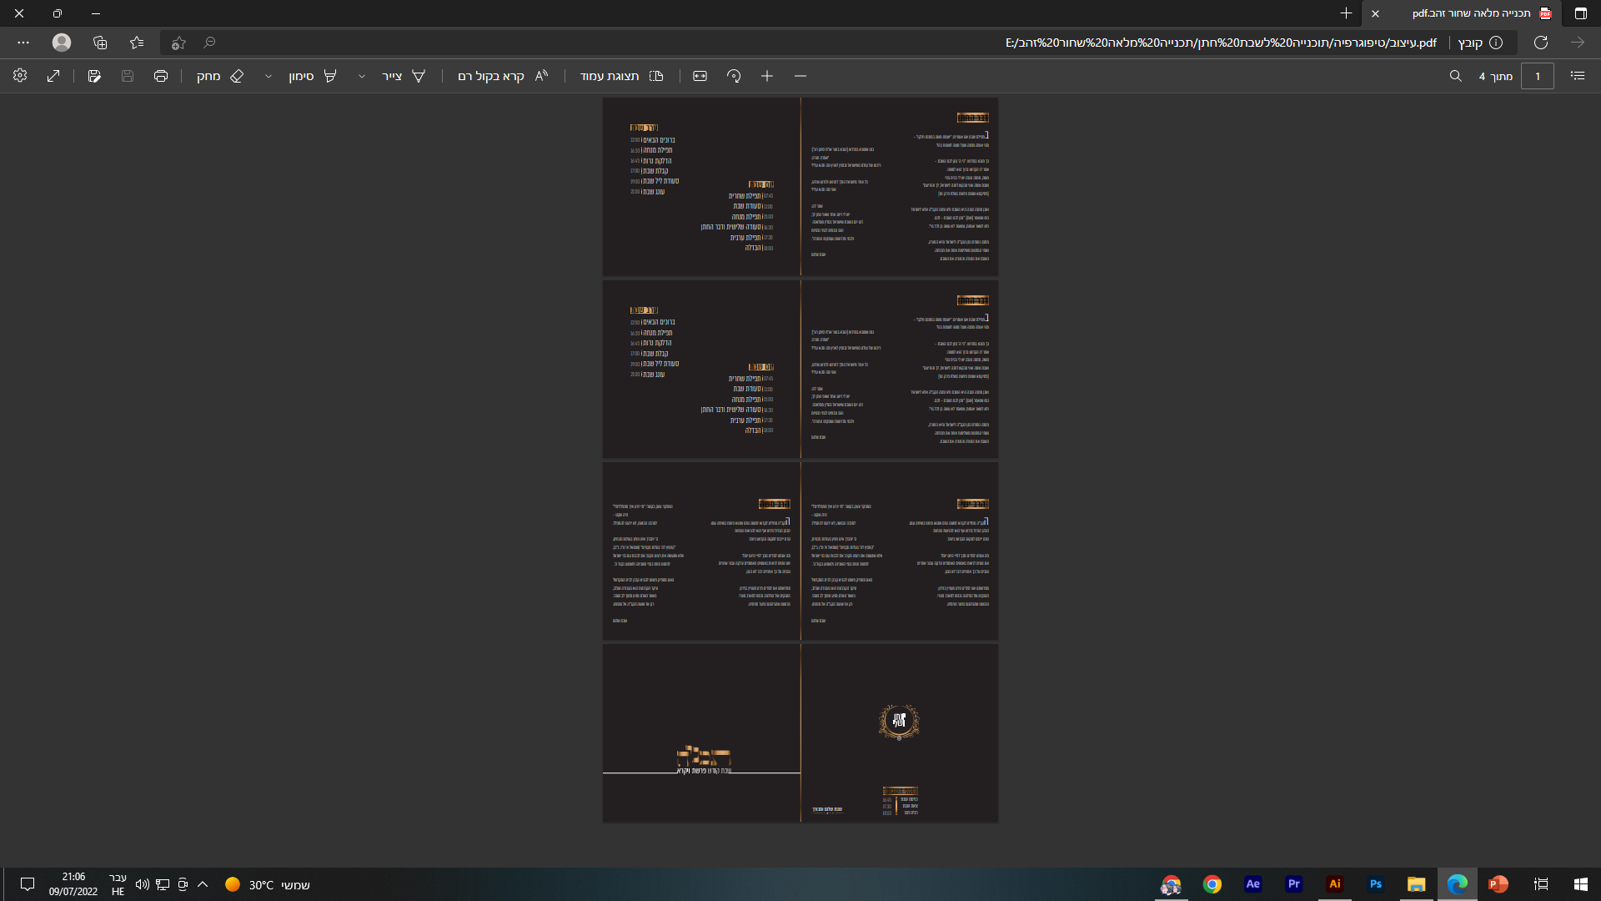Zoom in with the plus icon
This screenshot has height=901, width=1601.
767,76
